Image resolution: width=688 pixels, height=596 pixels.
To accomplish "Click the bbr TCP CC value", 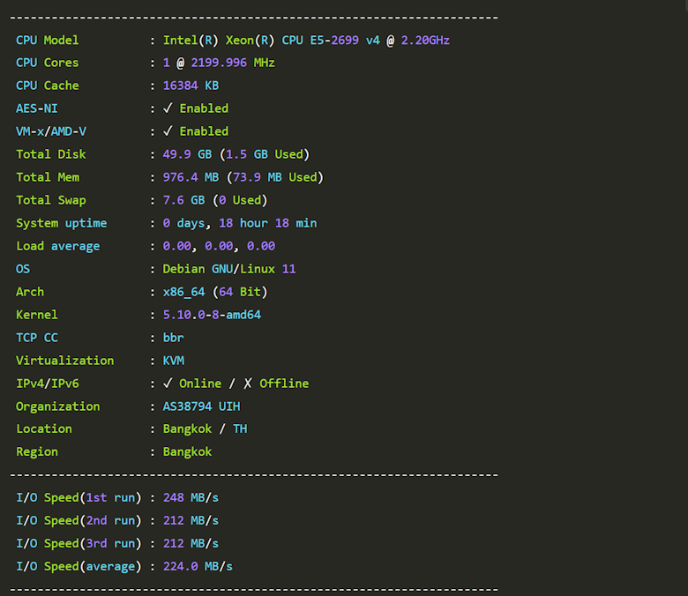I will (x=173, y=338).
